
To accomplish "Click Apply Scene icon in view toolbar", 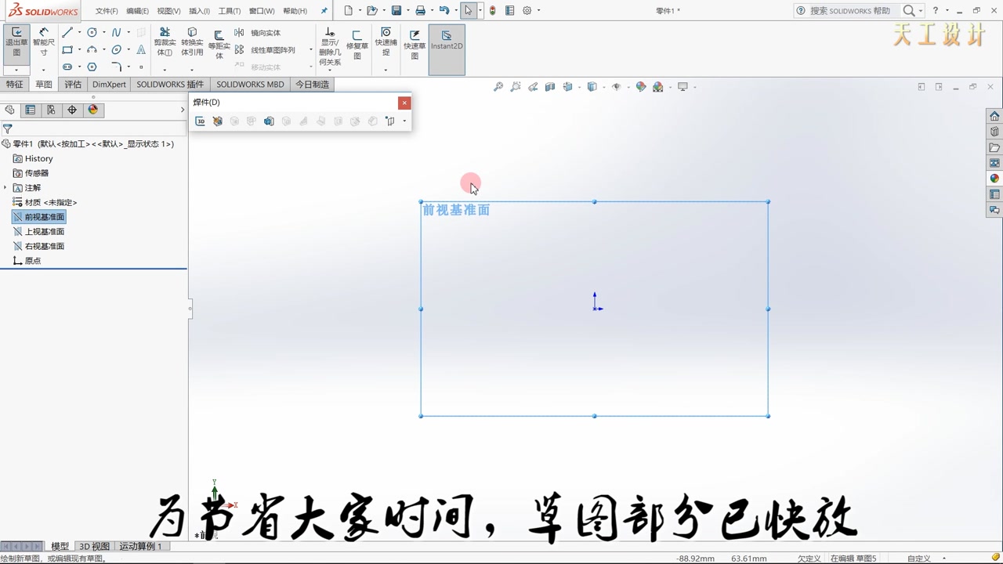I will [658, 87].
